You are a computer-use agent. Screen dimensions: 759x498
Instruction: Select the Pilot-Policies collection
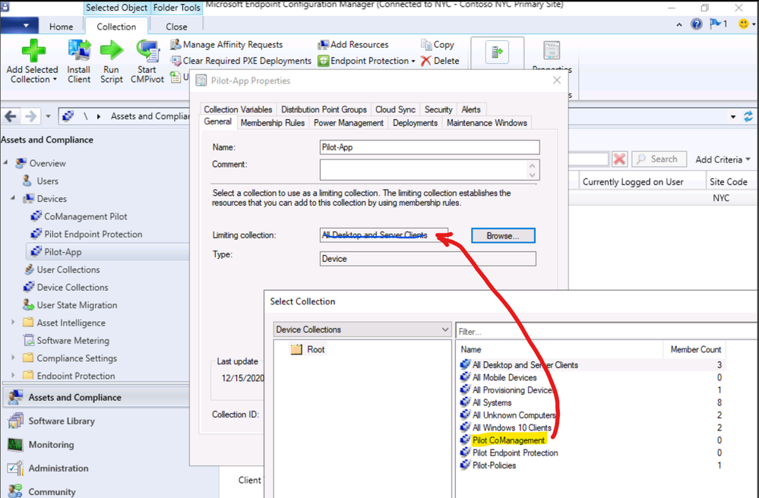pyautogui.click(x=494, y=465)
